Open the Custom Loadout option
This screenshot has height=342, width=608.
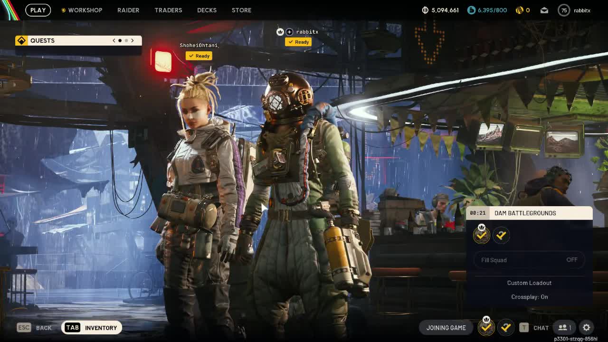529,283
